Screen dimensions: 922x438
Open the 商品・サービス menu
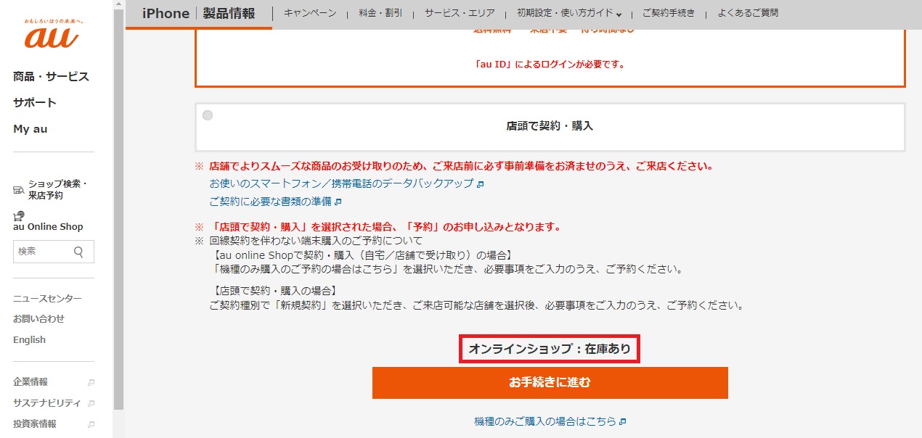(51, 77)
